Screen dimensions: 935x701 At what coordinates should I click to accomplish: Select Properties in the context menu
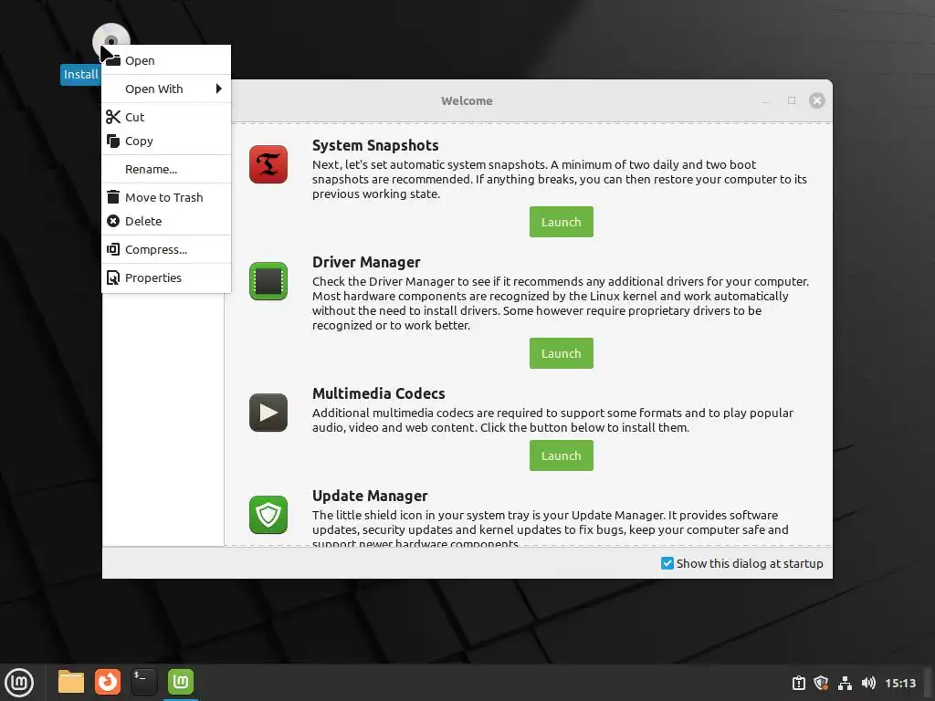pyautogui.click(x=166, y=277)
